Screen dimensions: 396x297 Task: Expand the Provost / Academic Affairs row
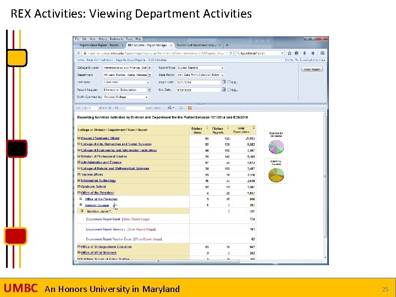coord(79,138)
